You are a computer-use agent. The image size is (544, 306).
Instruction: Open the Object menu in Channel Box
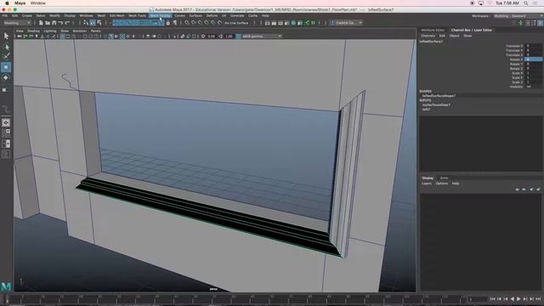[454, 36]
